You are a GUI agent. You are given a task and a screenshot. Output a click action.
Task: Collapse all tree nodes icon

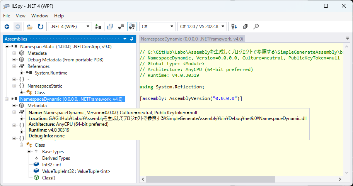[x=245, y=27]
